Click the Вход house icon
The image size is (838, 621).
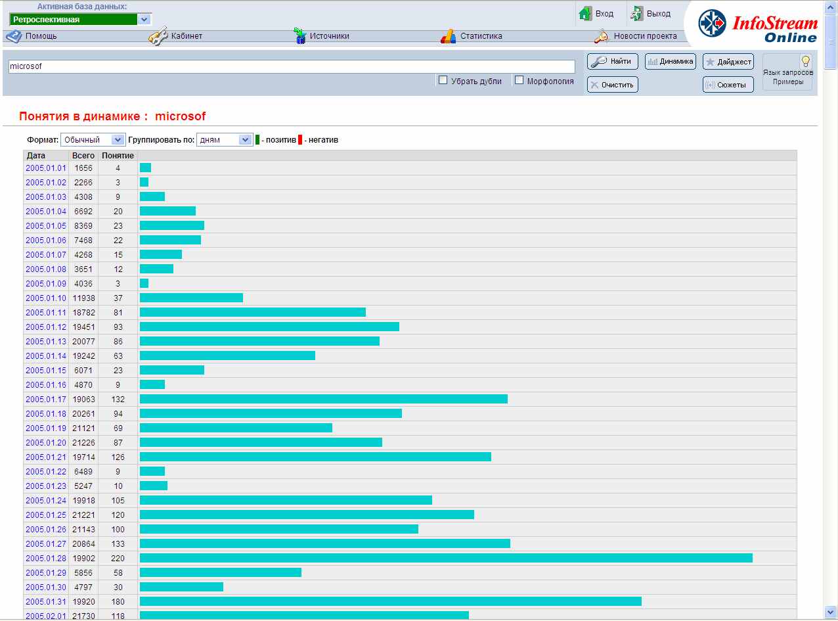tap(585, 13)
